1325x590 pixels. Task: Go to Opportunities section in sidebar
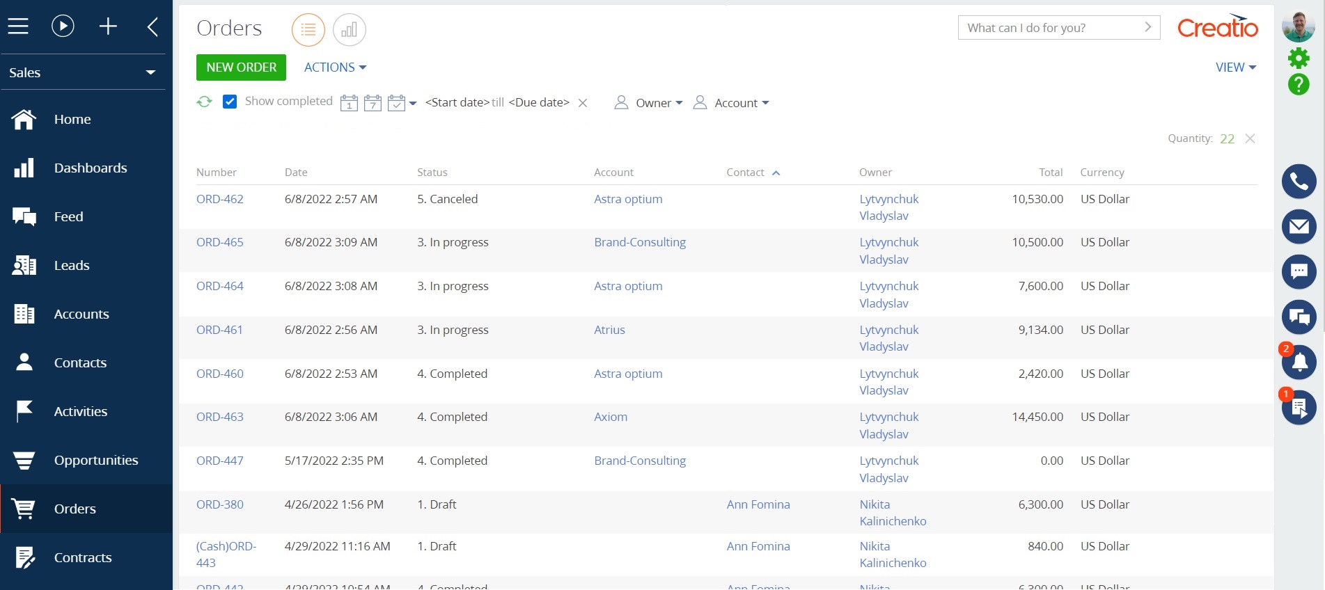95,460
